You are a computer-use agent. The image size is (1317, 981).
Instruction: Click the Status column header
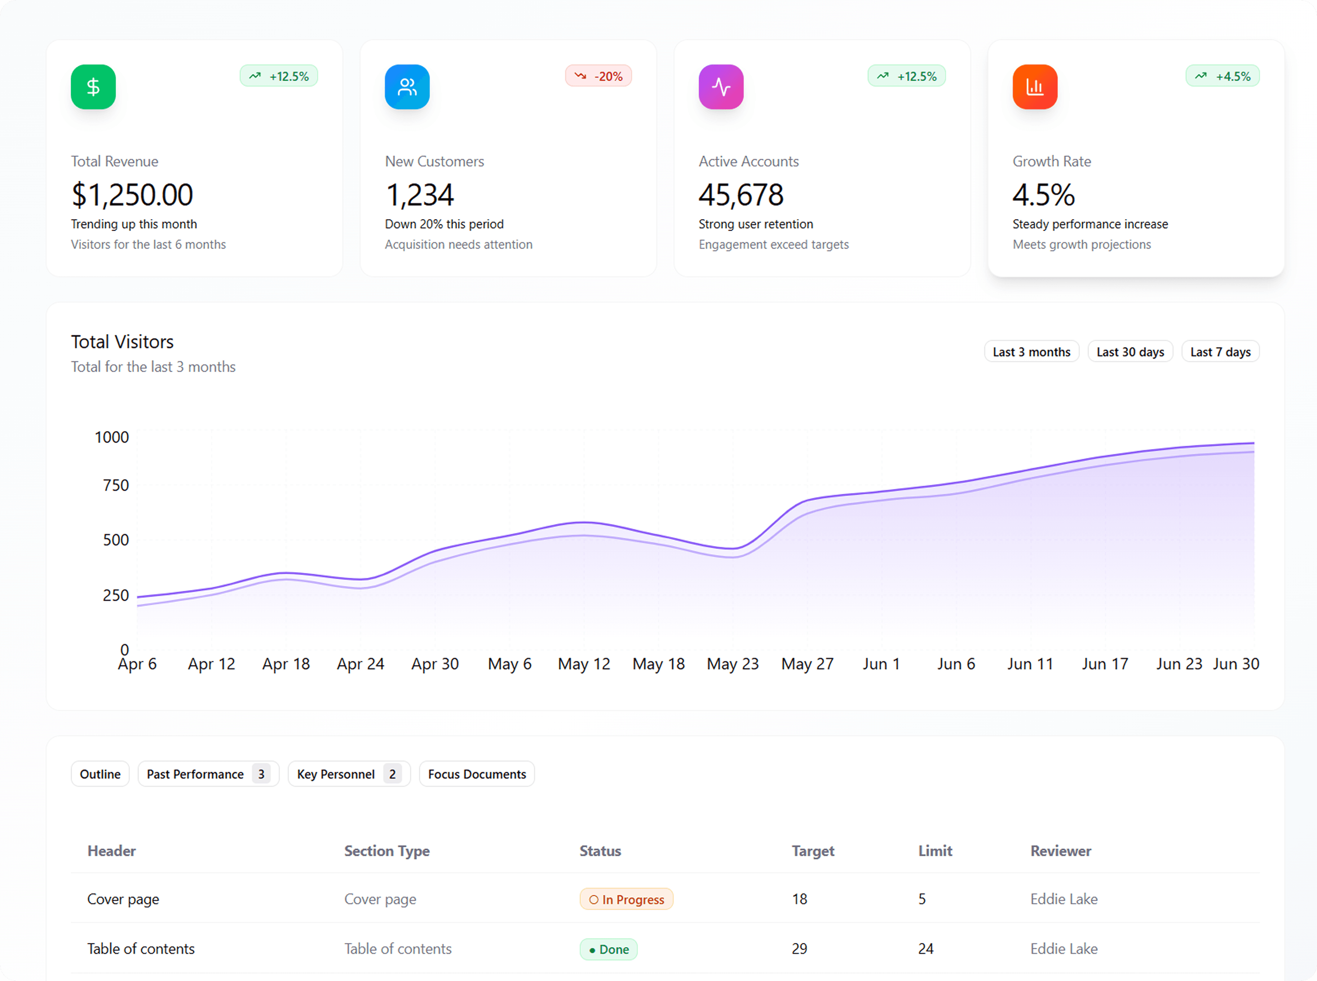pyautogui.click(x=600, y=851)
